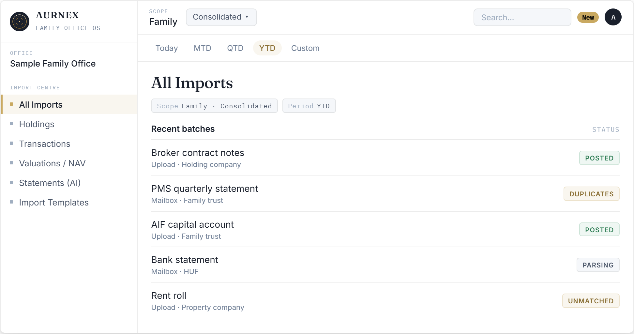Click 'Mailbox · Family trust' subtitle
The width and height of the screenshot is (634, 334).
coord(187,200)
